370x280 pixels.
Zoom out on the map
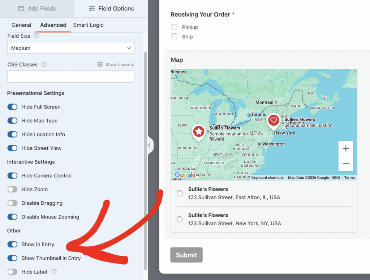point(345,164)
